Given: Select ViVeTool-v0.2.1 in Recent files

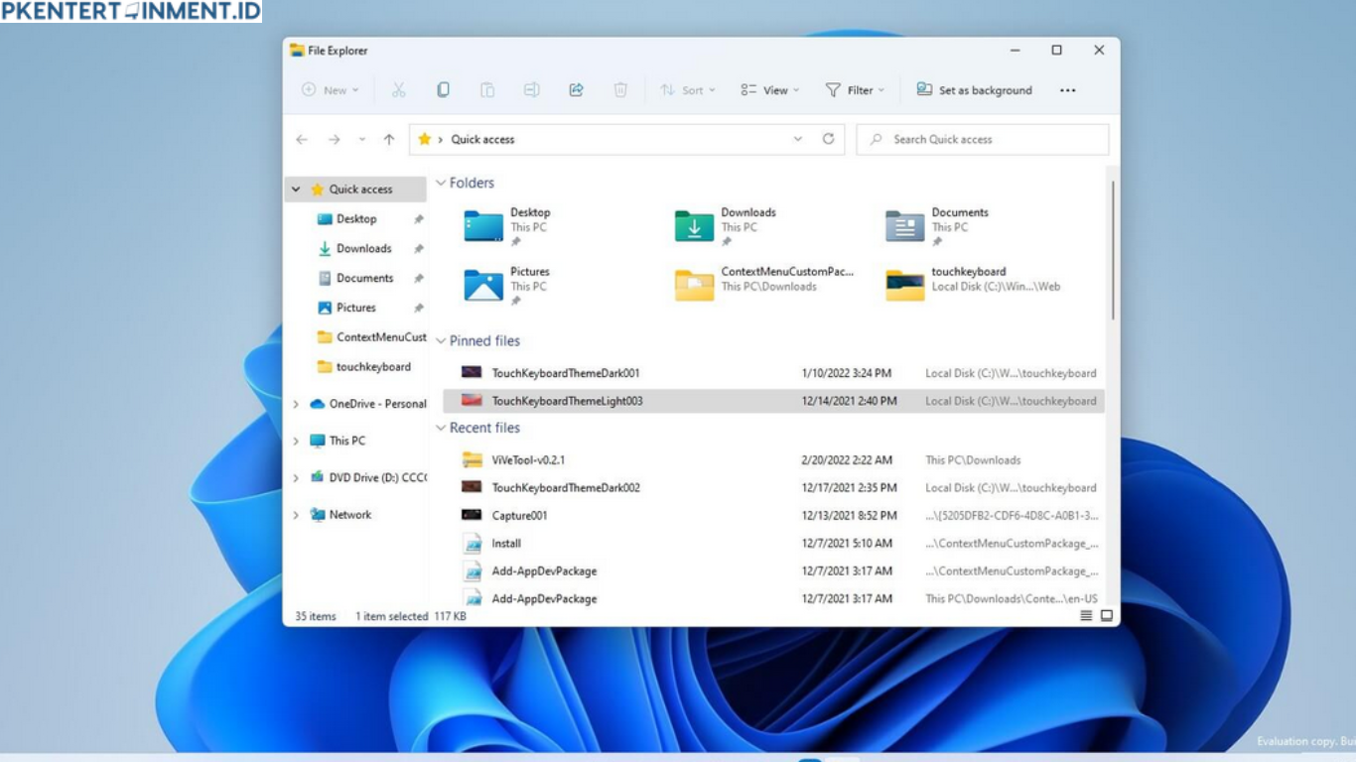Looking at the screenshot, I should tap(531, 459).
